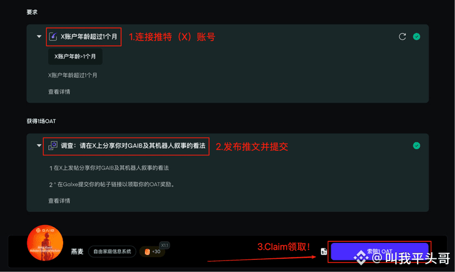
Task: Click the Binance logo watermark icon
Action: coord(361,258)
